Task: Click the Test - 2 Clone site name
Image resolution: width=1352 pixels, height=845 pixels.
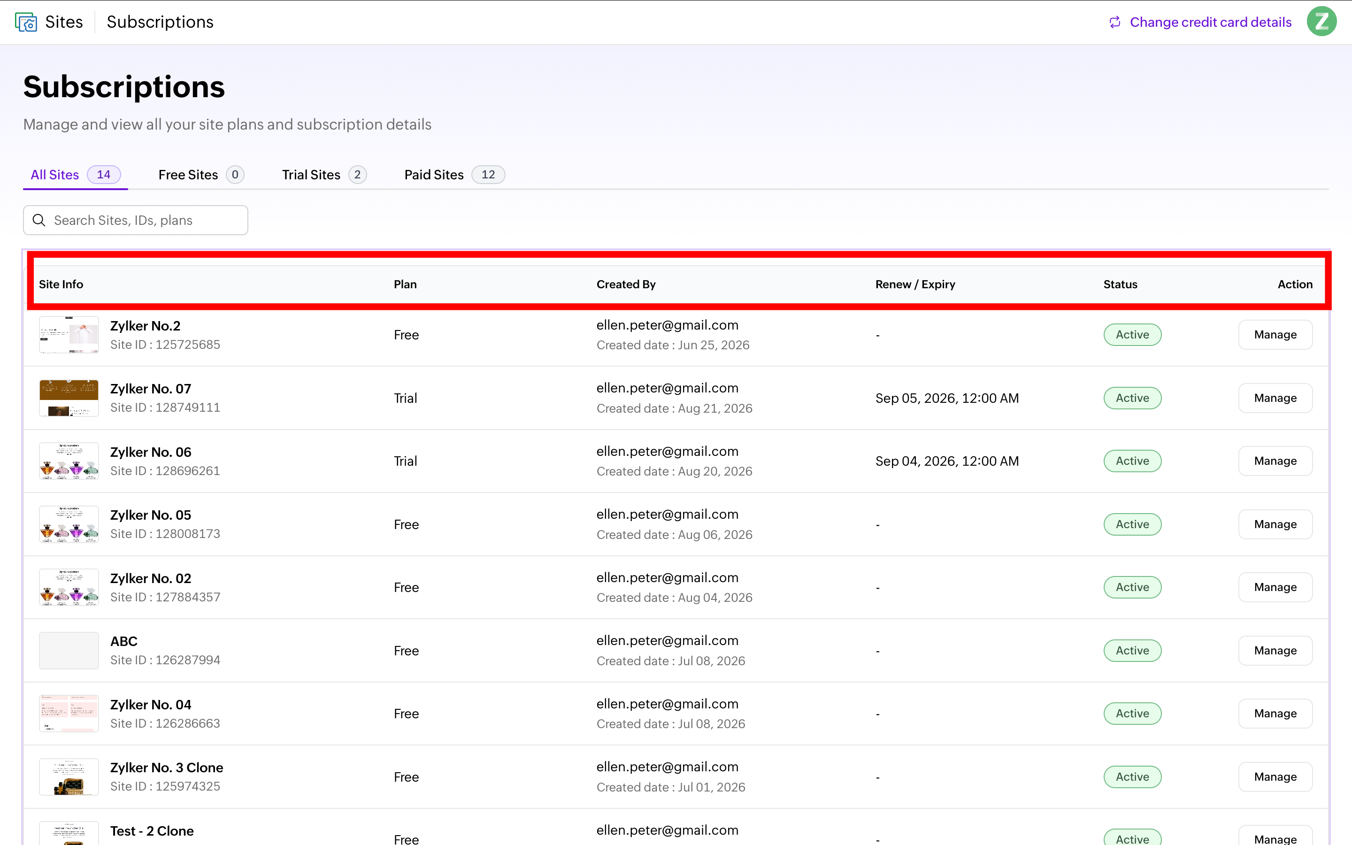Action: point(152,831)
